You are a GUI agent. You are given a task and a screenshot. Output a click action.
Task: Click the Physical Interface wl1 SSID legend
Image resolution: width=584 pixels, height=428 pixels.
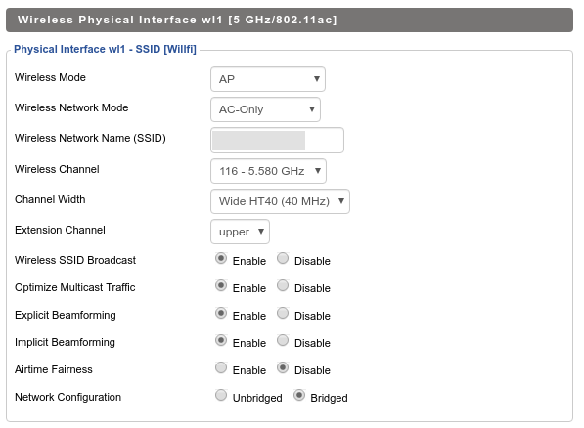point(105,49)
